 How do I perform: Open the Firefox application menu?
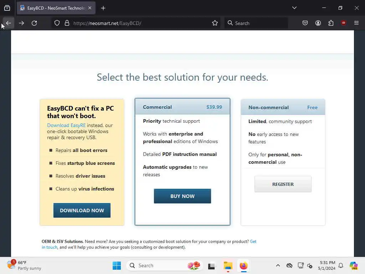tap(356, 23)
